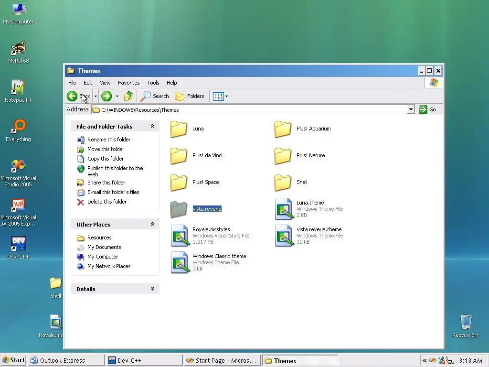Expand the Details panel
This screenshot has height=367, width=489.
152,289
